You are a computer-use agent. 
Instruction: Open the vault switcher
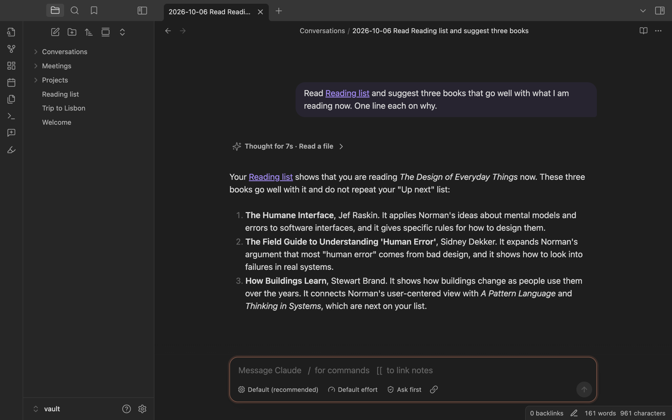click(47, 409)
